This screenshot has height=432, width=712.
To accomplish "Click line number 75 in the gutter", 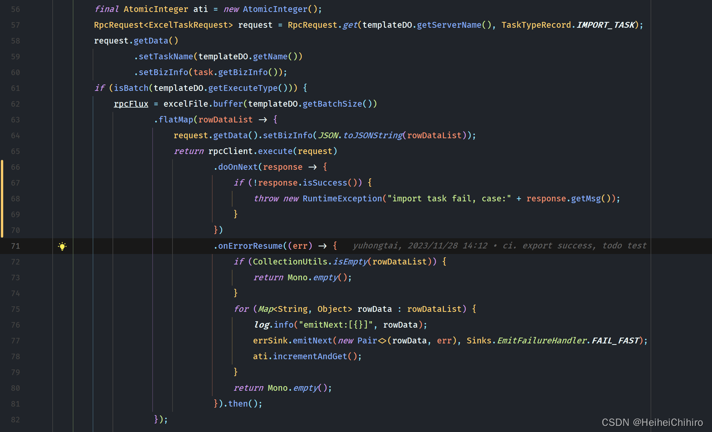I will [x=15, y=309].
